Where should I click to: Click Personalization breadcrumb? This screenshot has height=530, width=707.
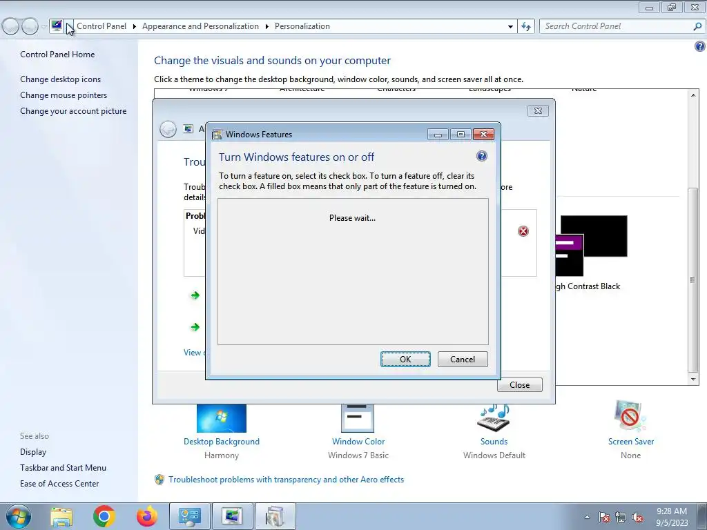tap(302, 26)
